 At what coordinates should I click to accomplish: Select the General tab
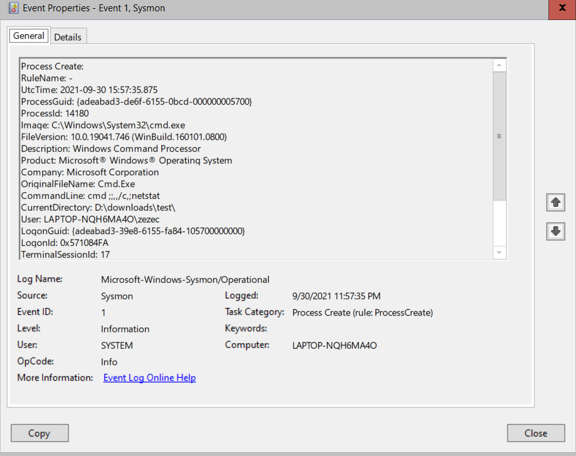point(29,36)
